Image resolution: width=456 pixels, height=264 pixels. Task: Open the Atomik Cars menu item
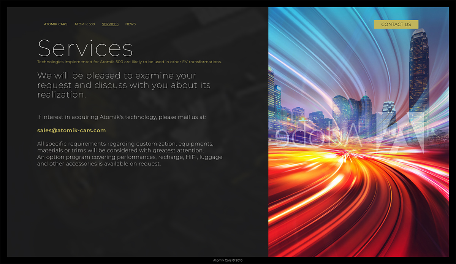coord(55,24)
